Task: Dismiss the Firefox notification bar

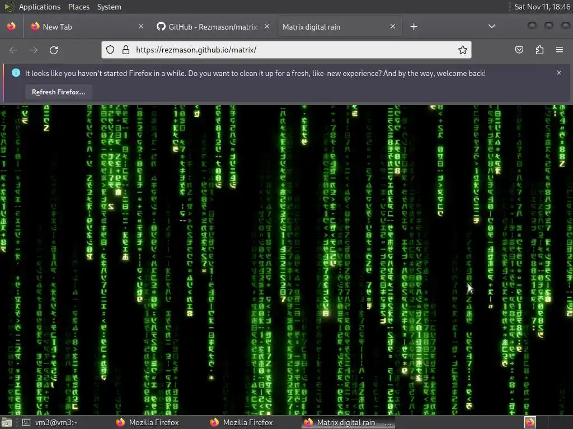Action: click(559, 73)
